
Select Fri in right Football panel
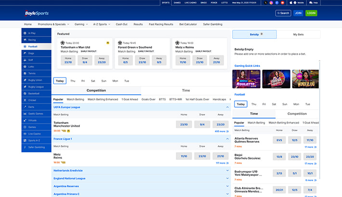point(264,104)
